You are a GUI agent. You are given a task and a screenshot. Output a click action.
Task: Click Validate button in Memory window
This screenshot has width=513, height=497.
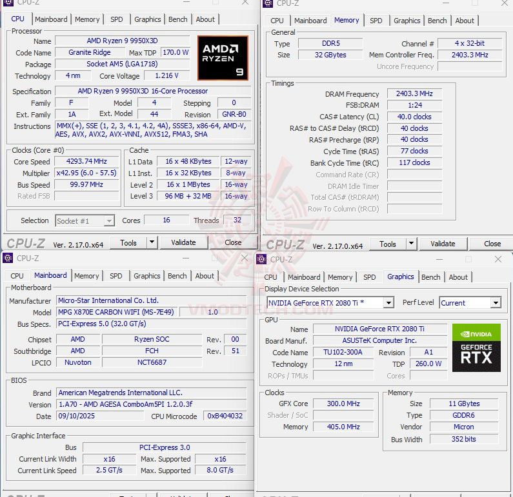443,244
